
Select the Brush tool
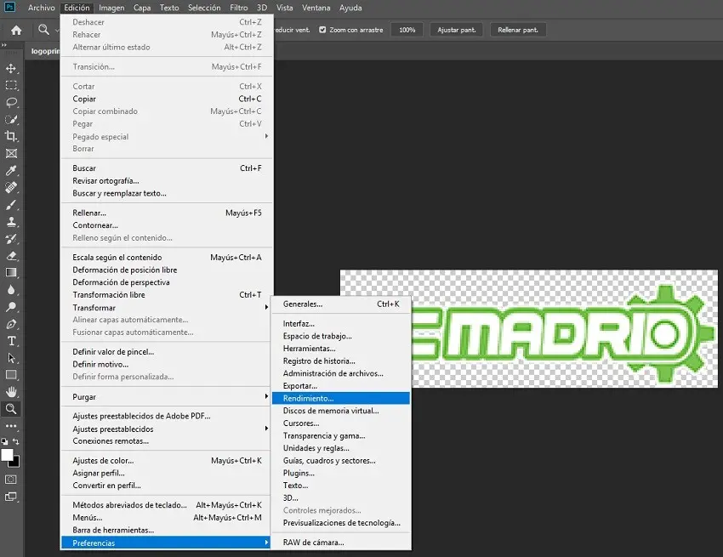[x=11, y=205]
